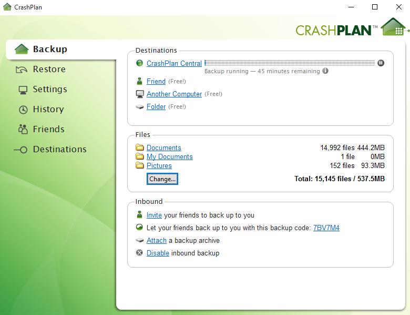Click drive icon beside Attach link
Viewport: 410px width, 315px height.
click(140, 240)
